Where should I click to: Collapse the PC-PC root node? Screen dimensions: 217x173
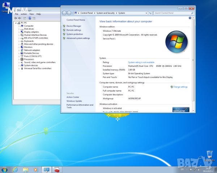point(16,23)
